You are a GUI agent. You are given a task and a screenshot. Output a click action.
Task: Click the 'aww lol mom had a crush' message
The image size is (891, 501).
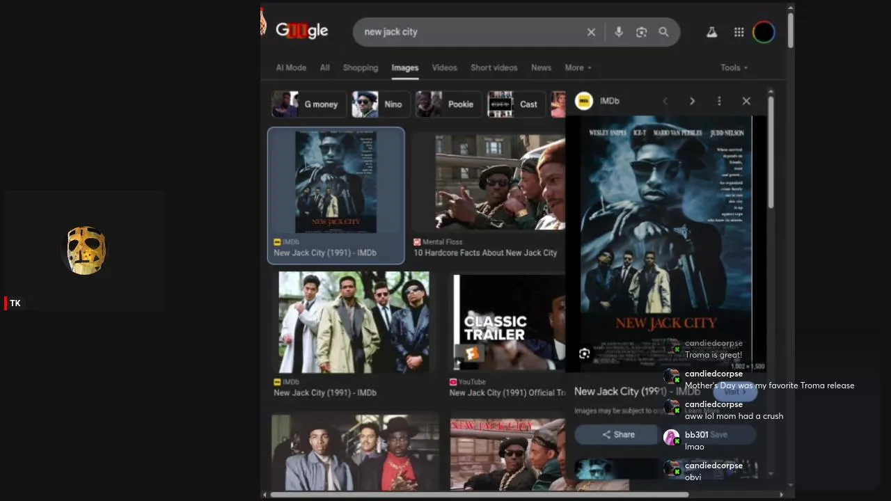pos(734,416)
